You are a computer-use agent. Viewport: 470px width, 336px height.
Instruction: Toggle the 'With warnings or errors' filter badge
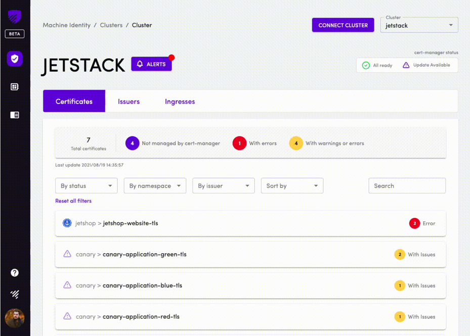click(x=296, y=143)
